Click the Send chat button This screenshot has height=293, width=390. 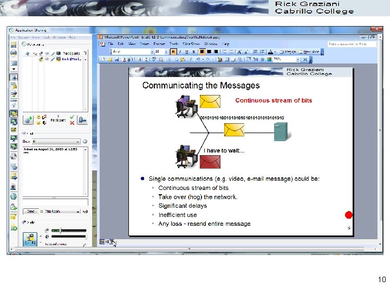pyautogui.click(x=31, y=212)
